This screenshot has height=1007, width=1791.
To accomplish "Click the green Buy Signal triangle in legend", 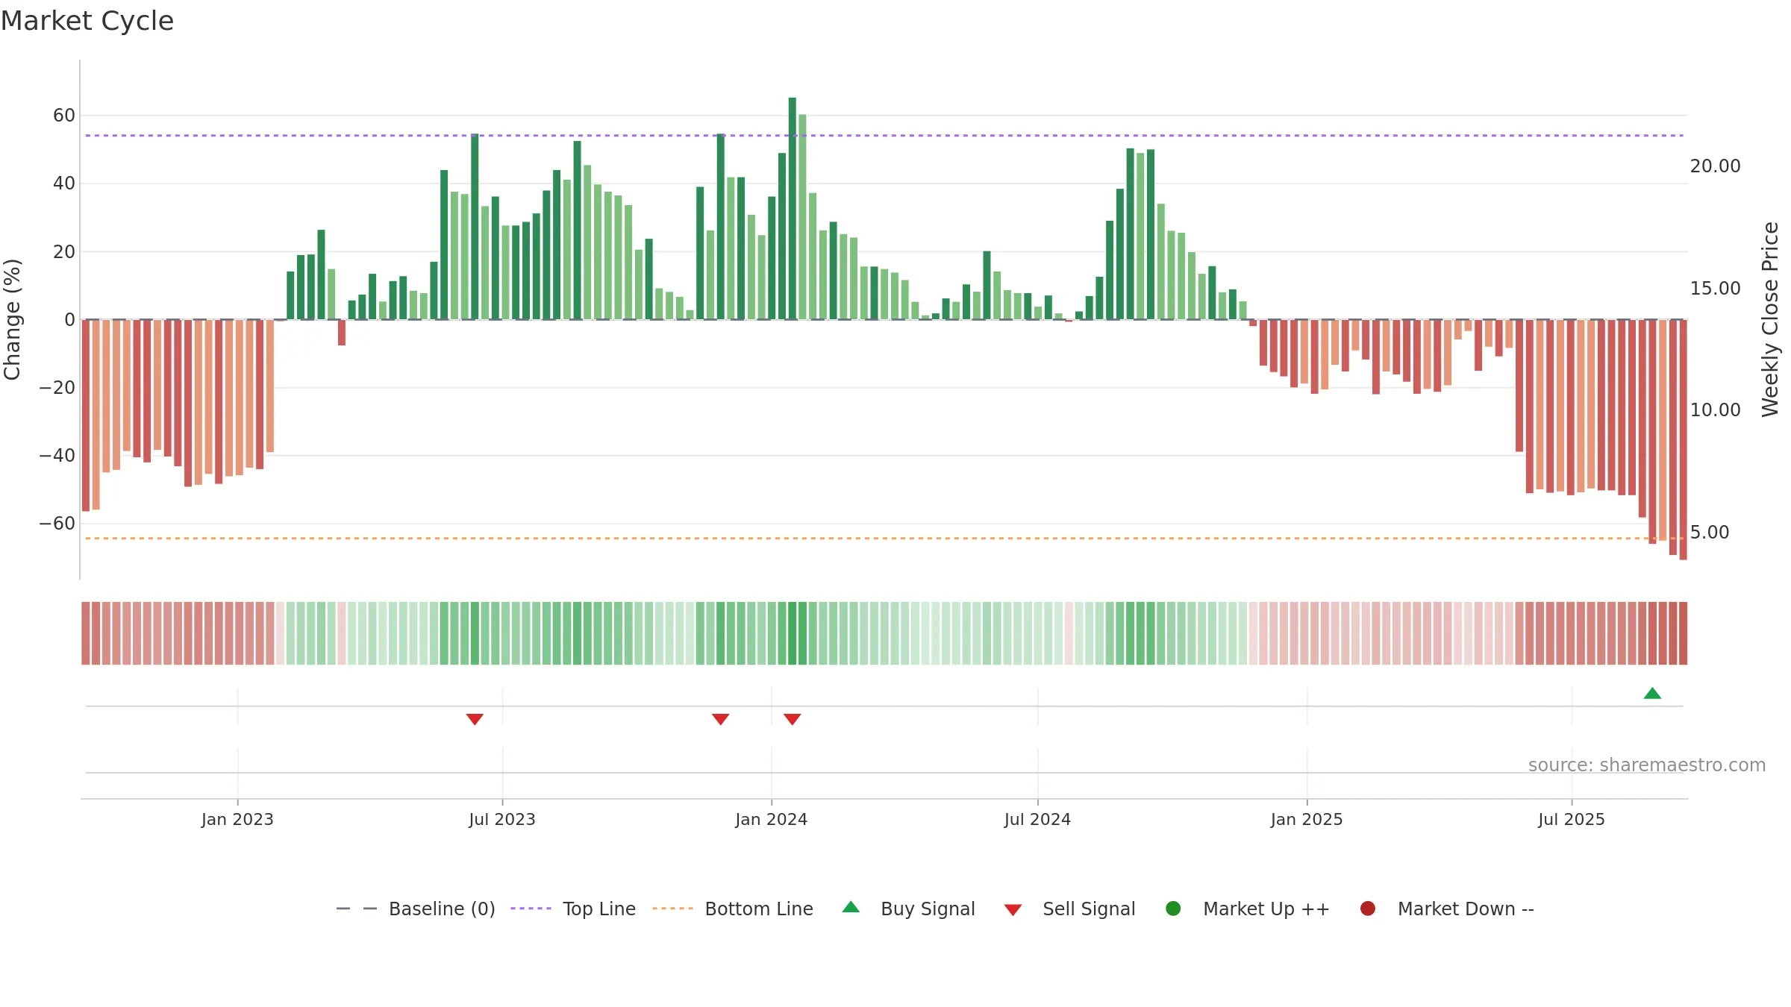I will pyautogui.click(x=851, y=907).
